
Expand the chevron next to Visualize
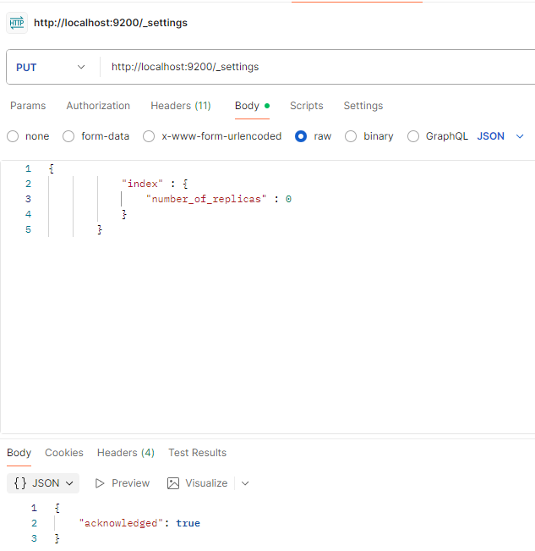tap(245, 483)
